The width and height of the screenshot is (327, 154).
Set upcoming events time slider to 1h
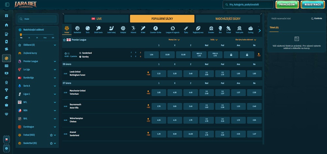(x=29, y=38)
